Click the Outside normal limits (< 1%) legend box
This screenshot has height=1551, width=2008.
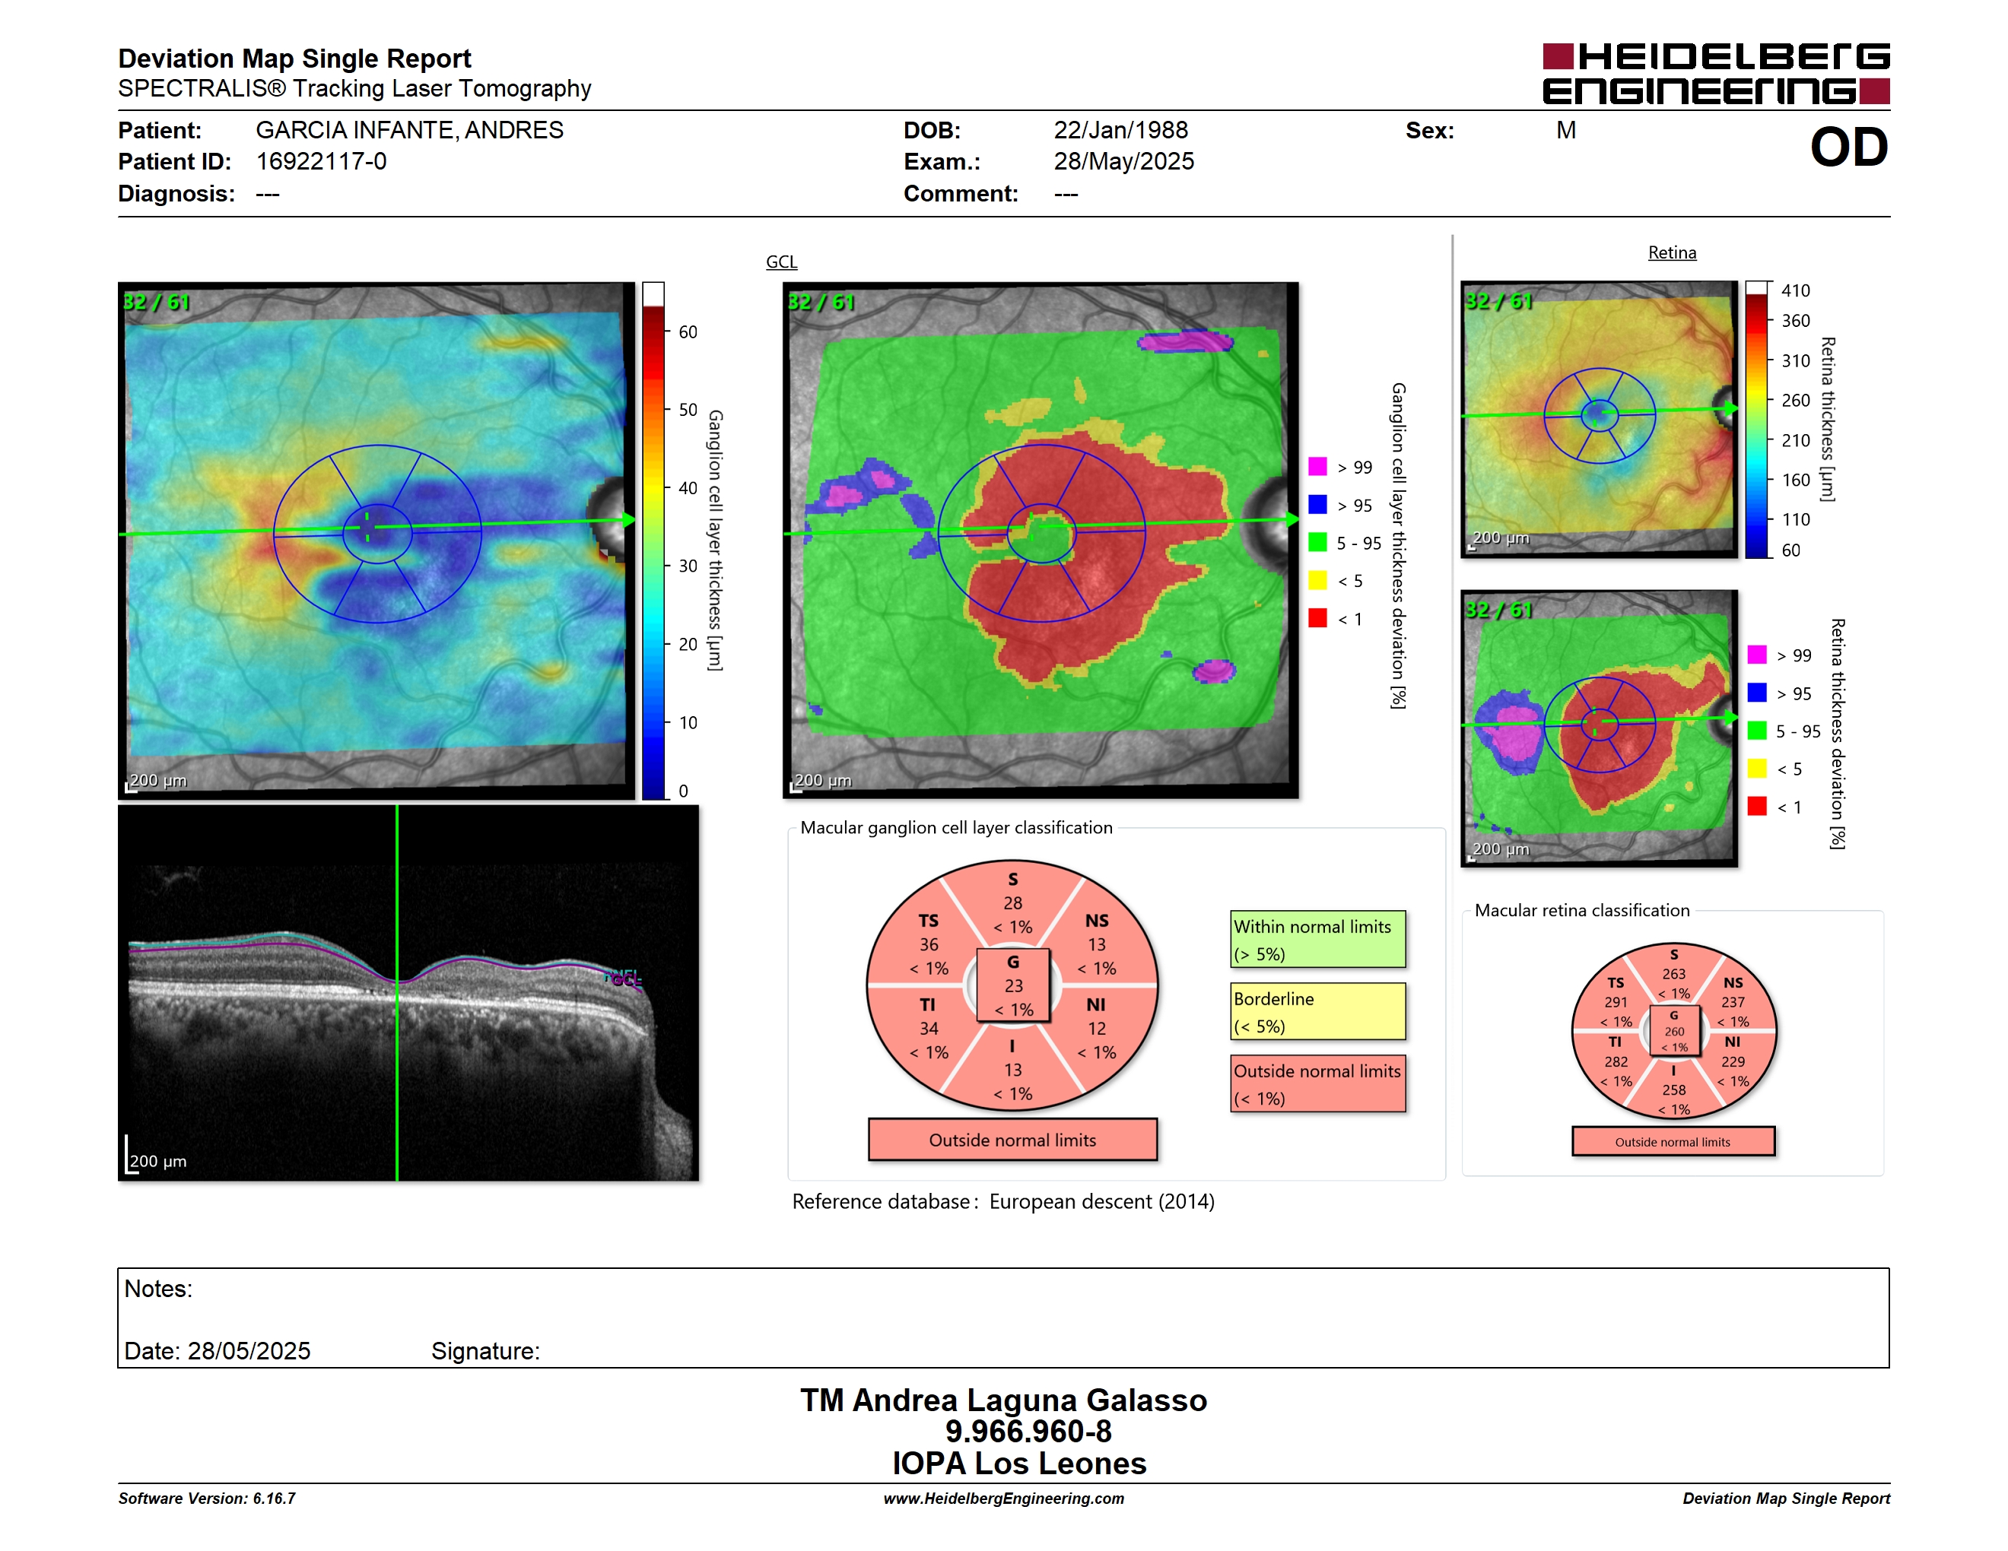[x=1317, y=1084]
